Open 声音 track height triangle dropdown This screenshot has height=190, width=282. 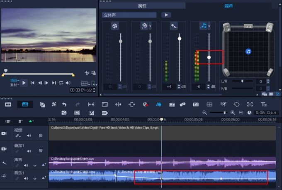pyautogui.click(x=44, y=165)
